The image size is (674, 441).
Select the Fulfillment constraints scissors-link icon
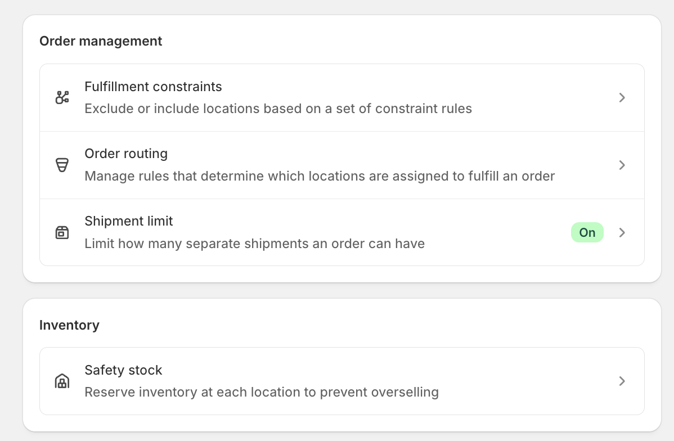pos(62,97)
